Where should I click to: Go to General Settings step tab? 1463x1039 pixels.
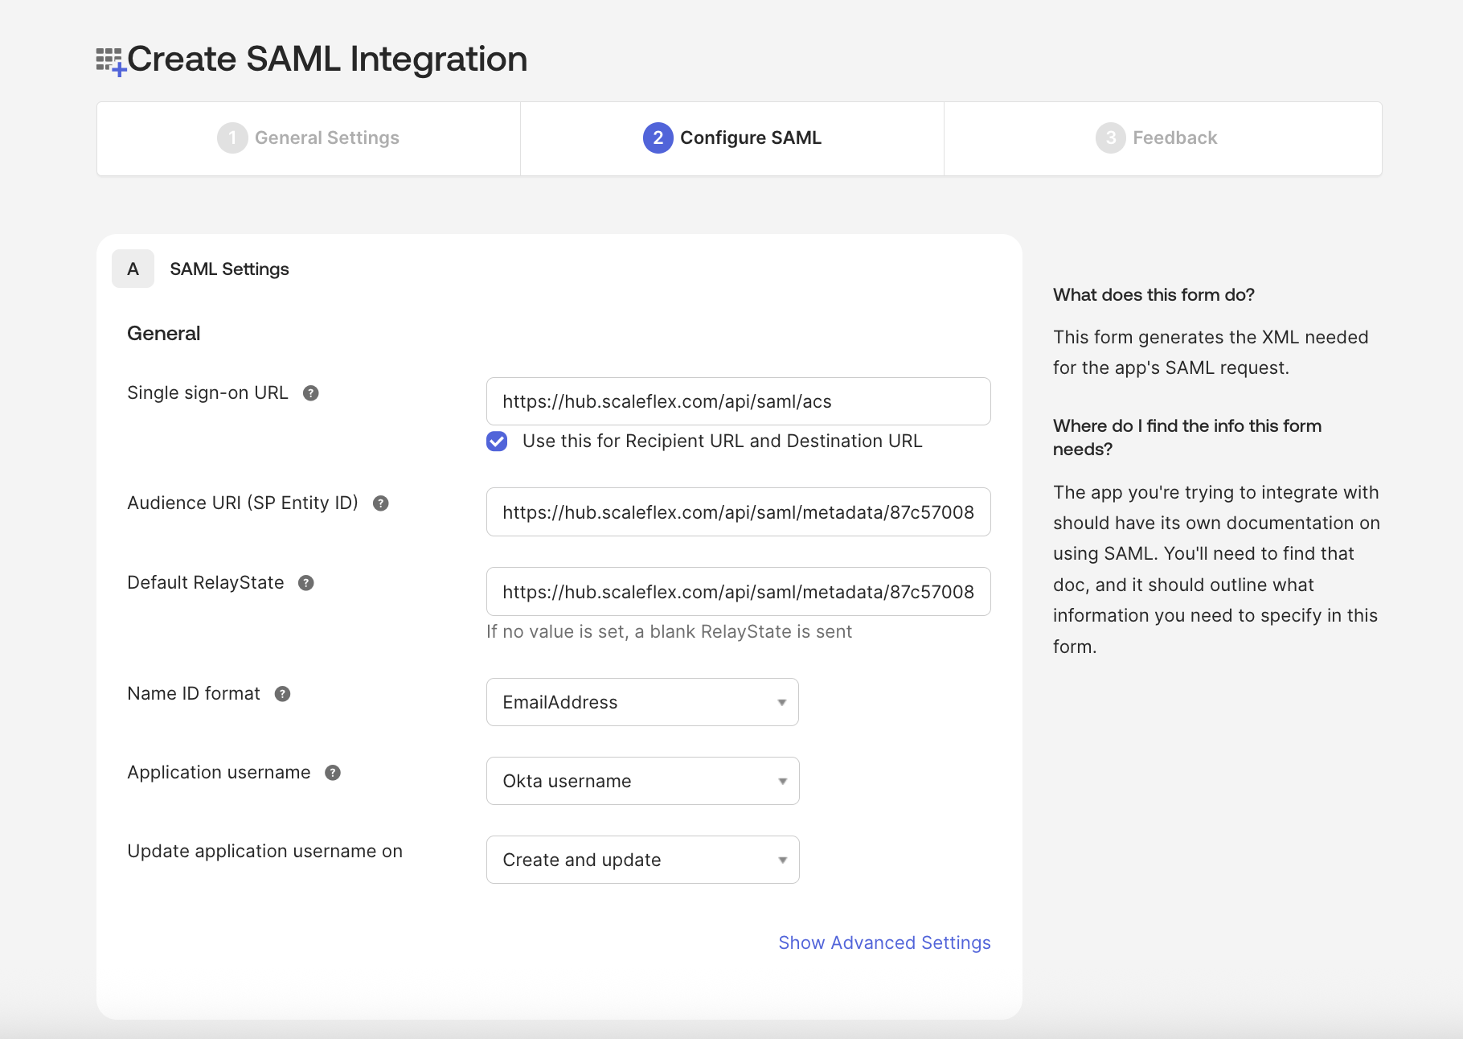pyautogui.click(x=309, y=138)
